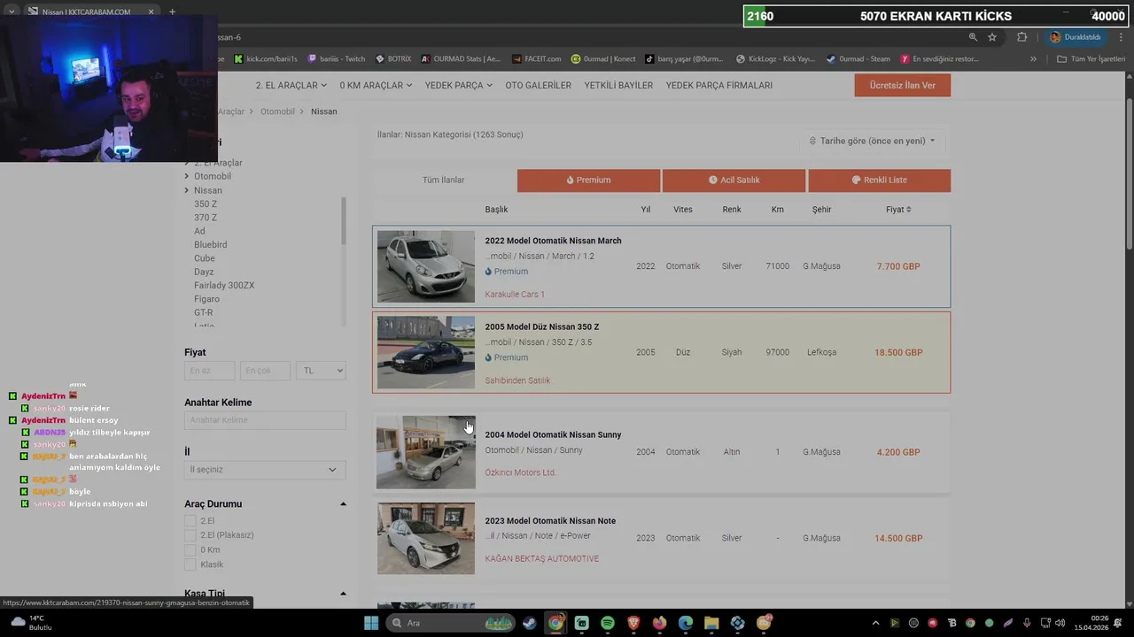Image resolution: width=1134 pixels, height=637 pixels.
Task: Click the microphone tray icon
Action: 1027,623
